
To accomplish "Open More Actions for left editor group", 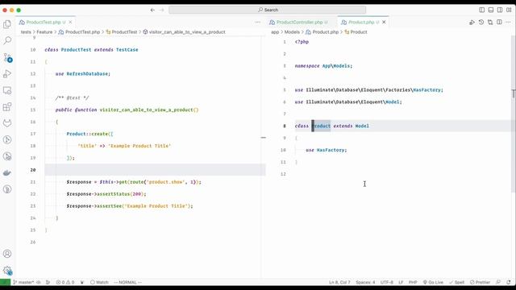I will tap(258, 22).
